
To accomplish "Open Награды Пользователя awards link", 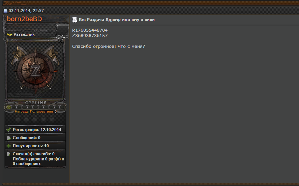I will click(34, 112).
